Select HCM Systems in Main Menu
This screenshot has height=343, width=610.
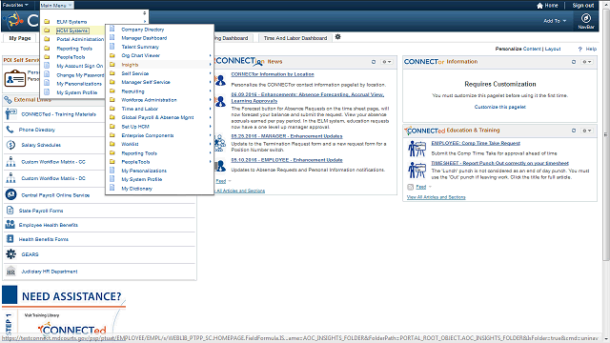pyautogui.click(x=72, y=30)
